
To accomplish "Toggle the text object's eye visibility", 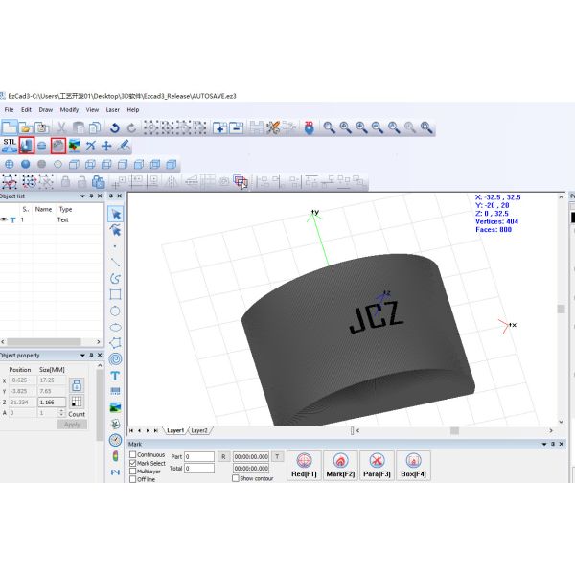I will pos(4,219).
